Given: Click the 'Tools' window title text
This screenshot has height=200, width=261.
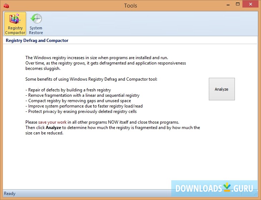Looking at the screenshot, I should tap(130, 6).
